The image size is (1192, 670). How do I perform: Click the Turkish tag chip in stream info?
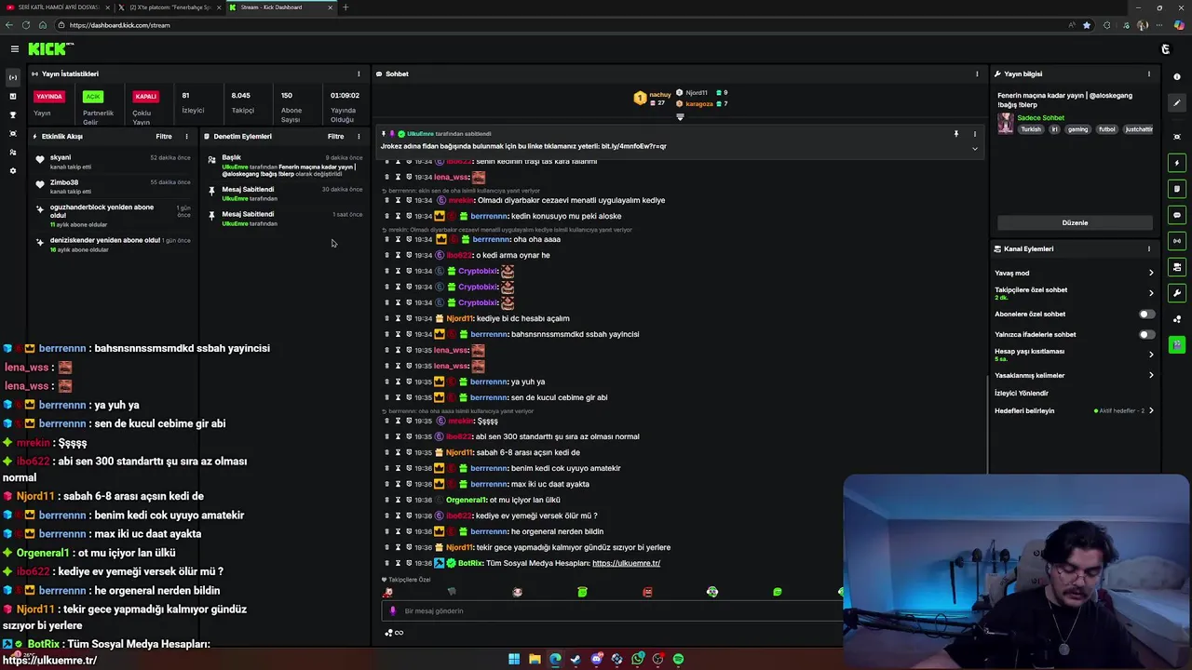point(1031,130)
